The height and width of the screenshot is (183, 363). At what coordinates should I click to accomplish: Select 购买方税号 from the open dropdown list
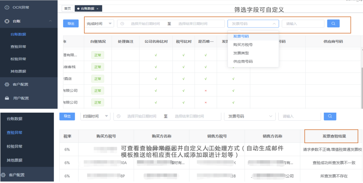pos(243,45)
